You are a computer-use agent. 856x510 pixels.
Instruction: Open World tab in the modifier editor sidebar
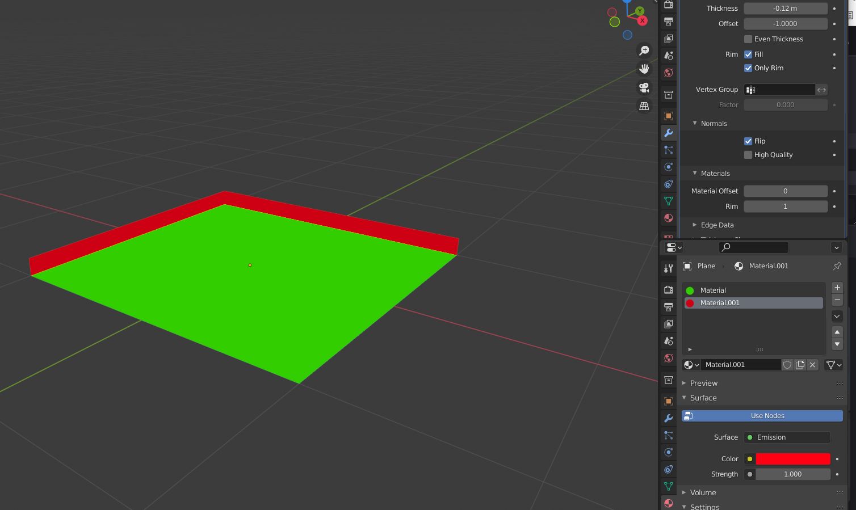coord(669,73)
